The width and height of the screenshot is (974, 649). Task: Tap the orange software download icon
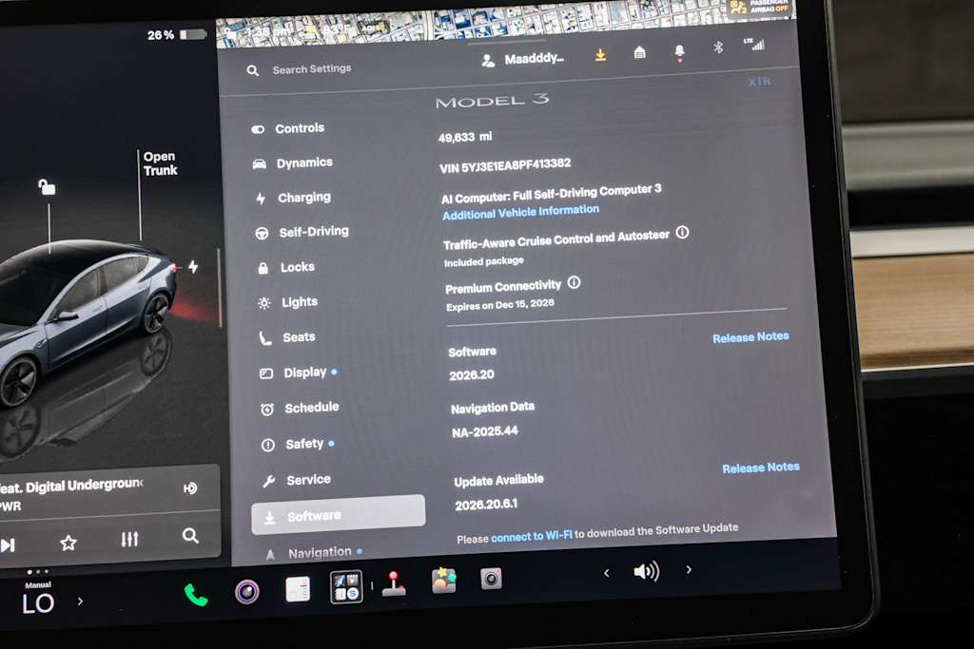[x=601, y=54]
